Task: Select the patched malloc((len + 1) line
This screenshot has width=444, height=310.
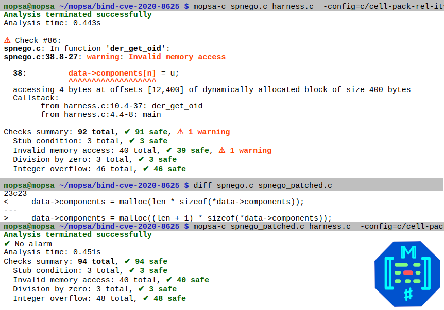Action: tap(181, 218)
